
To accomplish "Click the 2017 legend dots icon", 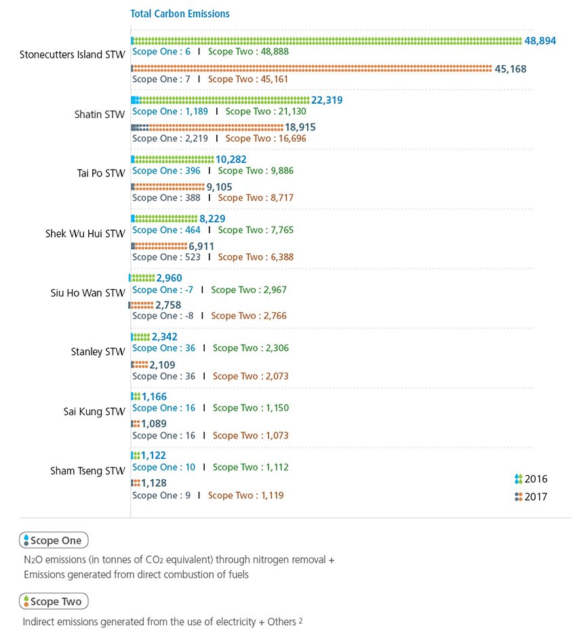I will (x=519, y=496).
